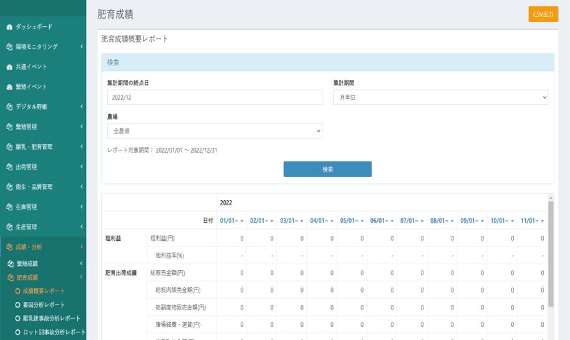Click the 共通イベント sidebar icon
Screen dimensions: 570x340
[x=9, y=67]
